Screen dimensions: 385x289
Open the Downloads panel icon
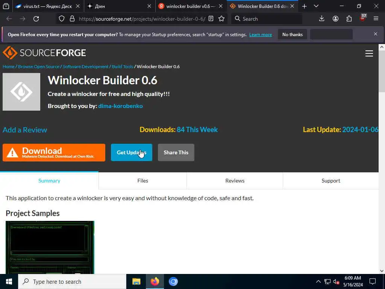click(322, 19)
